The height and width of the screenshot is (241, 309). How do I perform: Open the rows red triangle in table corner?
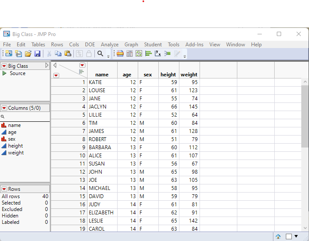tap(56, 75)
